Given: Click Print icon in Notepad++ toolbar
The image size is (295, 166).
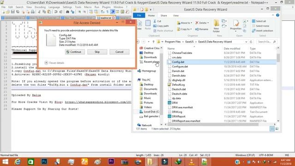Looking at the screenshot, I should tap(33, 12).
